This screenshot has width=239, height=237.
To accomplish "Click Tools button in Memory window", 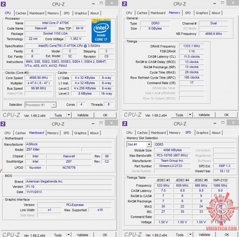I will 179,115.
